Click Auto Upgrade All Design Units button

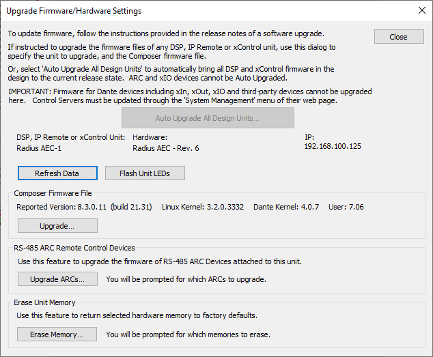pos(208,118)
